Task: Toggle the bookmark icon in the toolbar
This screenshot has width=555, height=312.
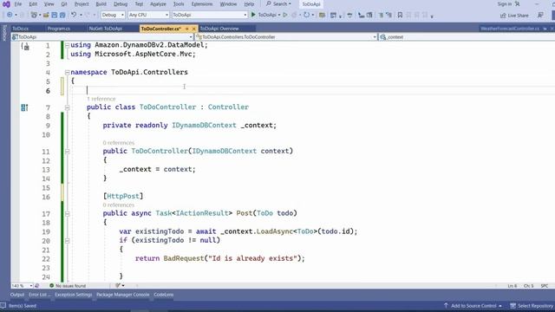Action: coord(400,15)
